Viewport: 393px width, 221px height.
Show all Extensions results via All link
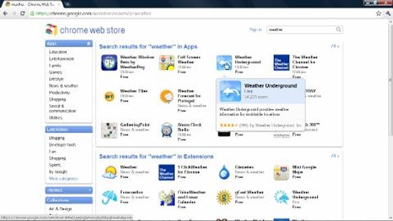(x=335, y=156)
